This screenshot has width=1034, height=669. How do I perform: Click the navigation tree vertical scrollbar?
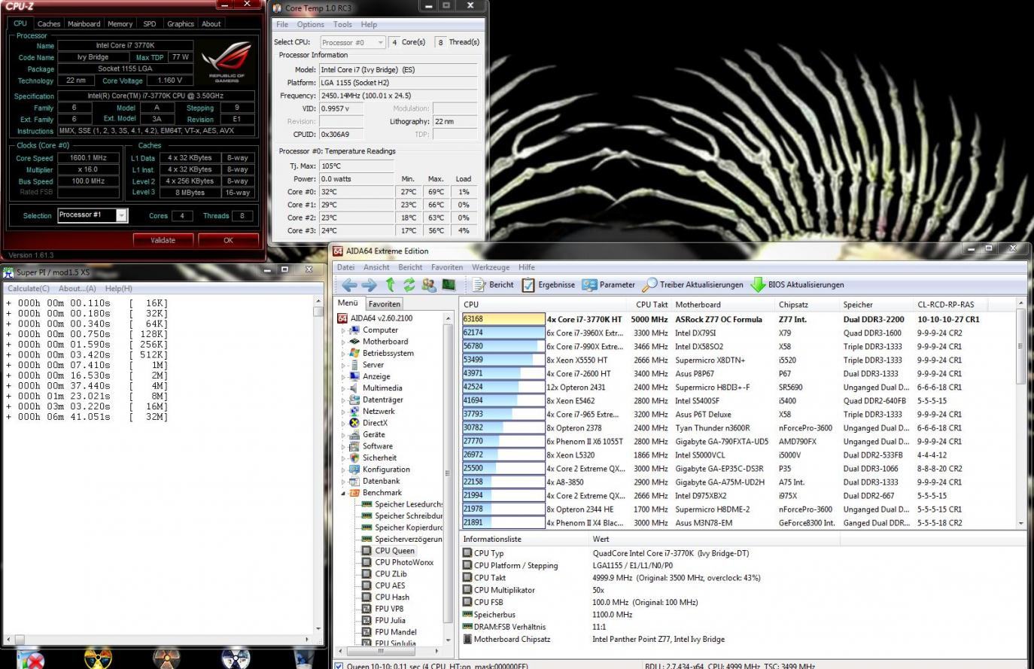(x=448, y=478)
